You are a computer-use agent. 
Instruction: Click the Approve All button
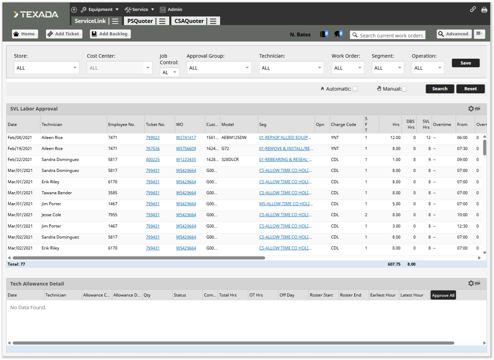[x=443, y=295]
